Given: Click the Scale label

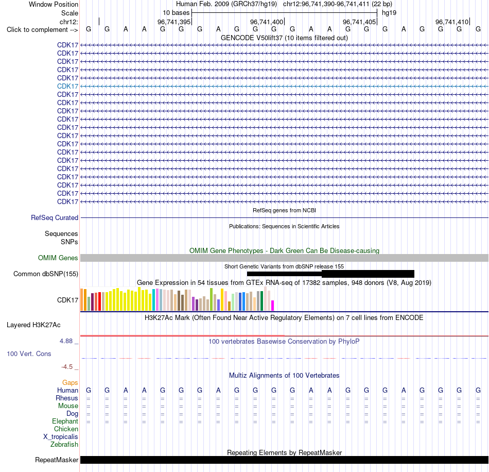Looking at the screenshot, I should coord(69,13).
